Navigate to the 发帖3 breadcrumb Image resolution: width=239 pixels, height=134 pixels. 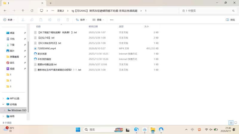[61, 11]
